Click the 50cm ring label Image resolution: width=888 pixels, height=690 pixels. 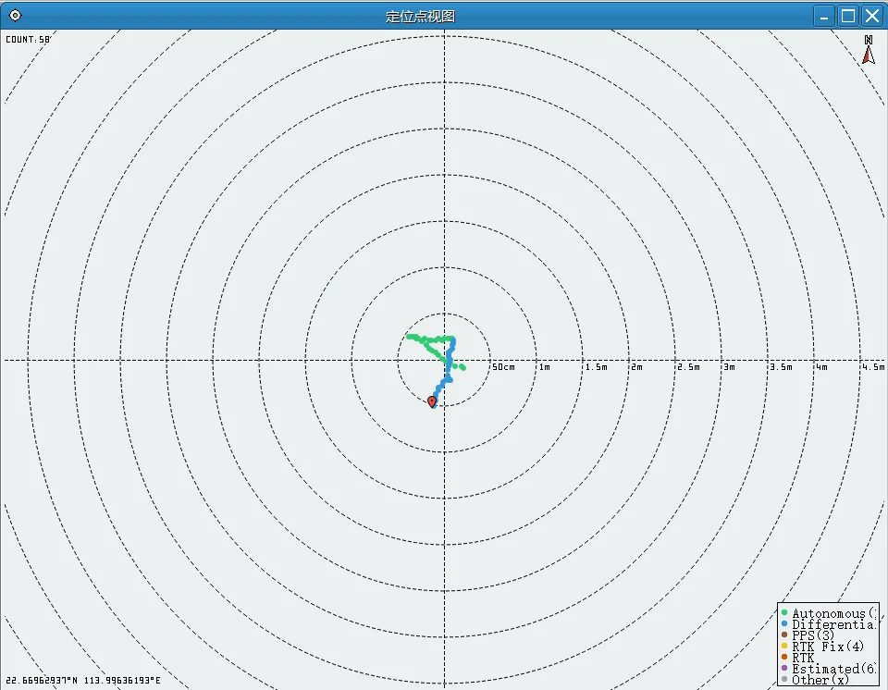(x=503, y=367)
